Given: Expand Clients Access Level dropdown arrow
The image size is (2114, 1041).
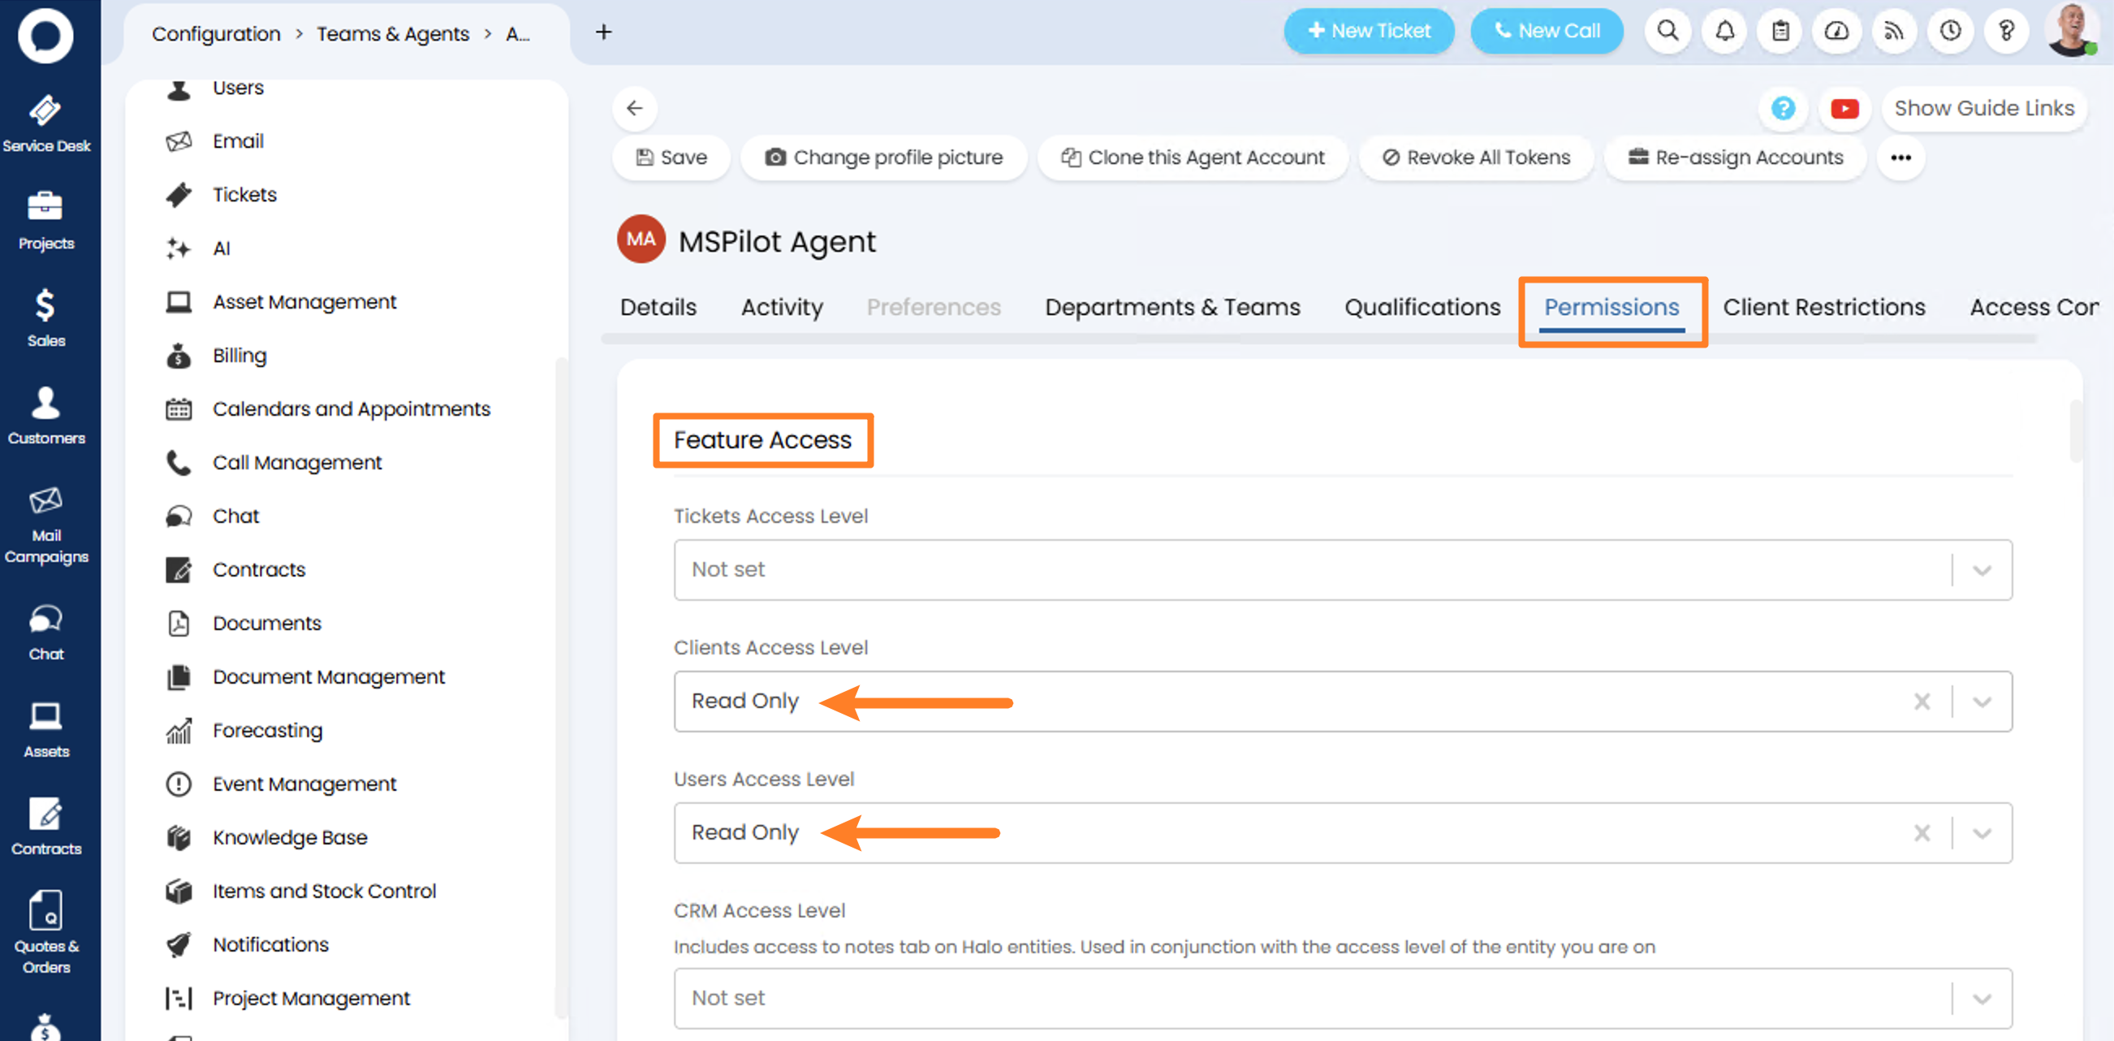Looking at the screenshot, I should point(1981,702).
